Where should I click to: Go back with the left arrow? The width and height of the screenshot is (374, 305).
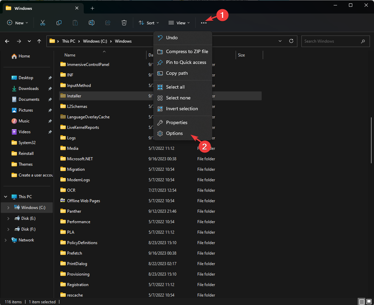click(x=7, y=41)
